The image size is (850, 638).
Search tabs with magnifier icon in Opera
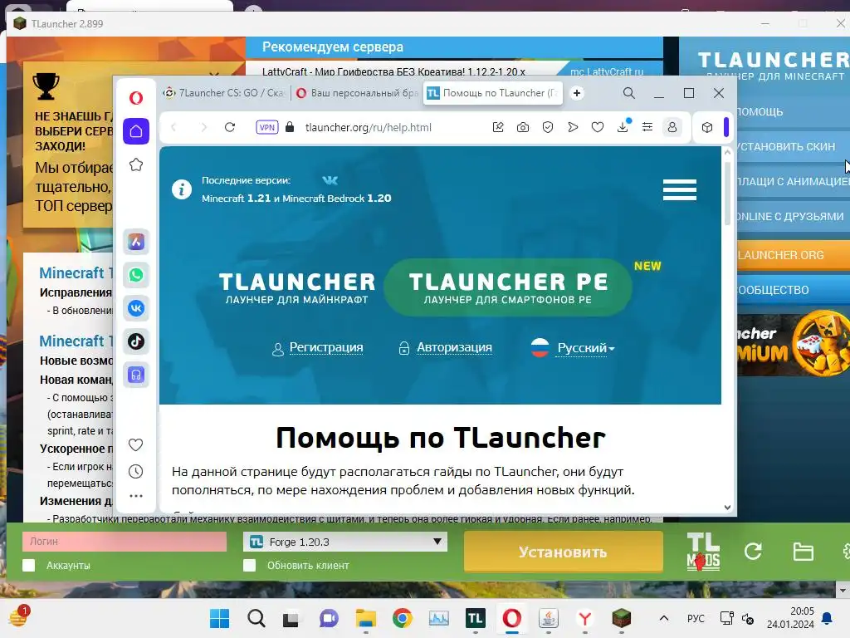pyautogui.click(x=629, y=93)
